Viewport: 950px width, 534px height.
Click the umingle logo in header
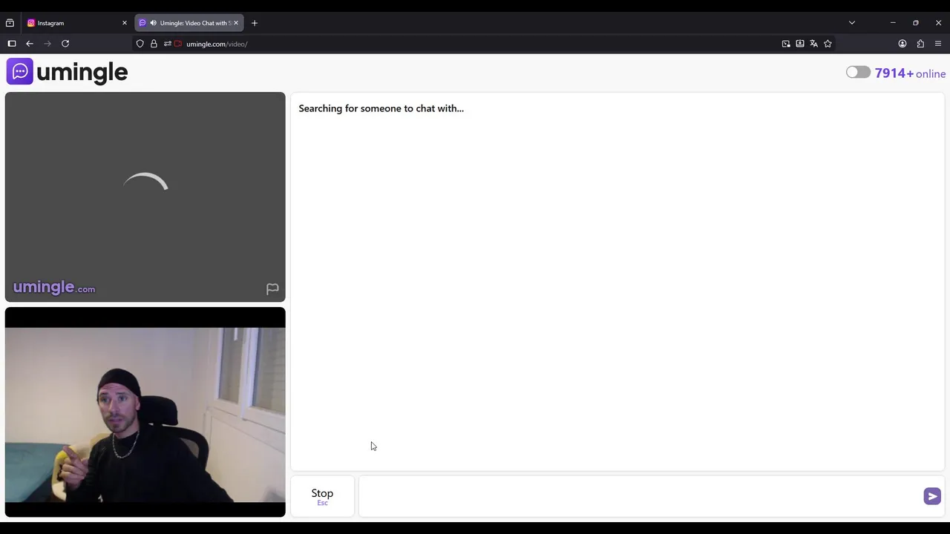click(67, 72)
